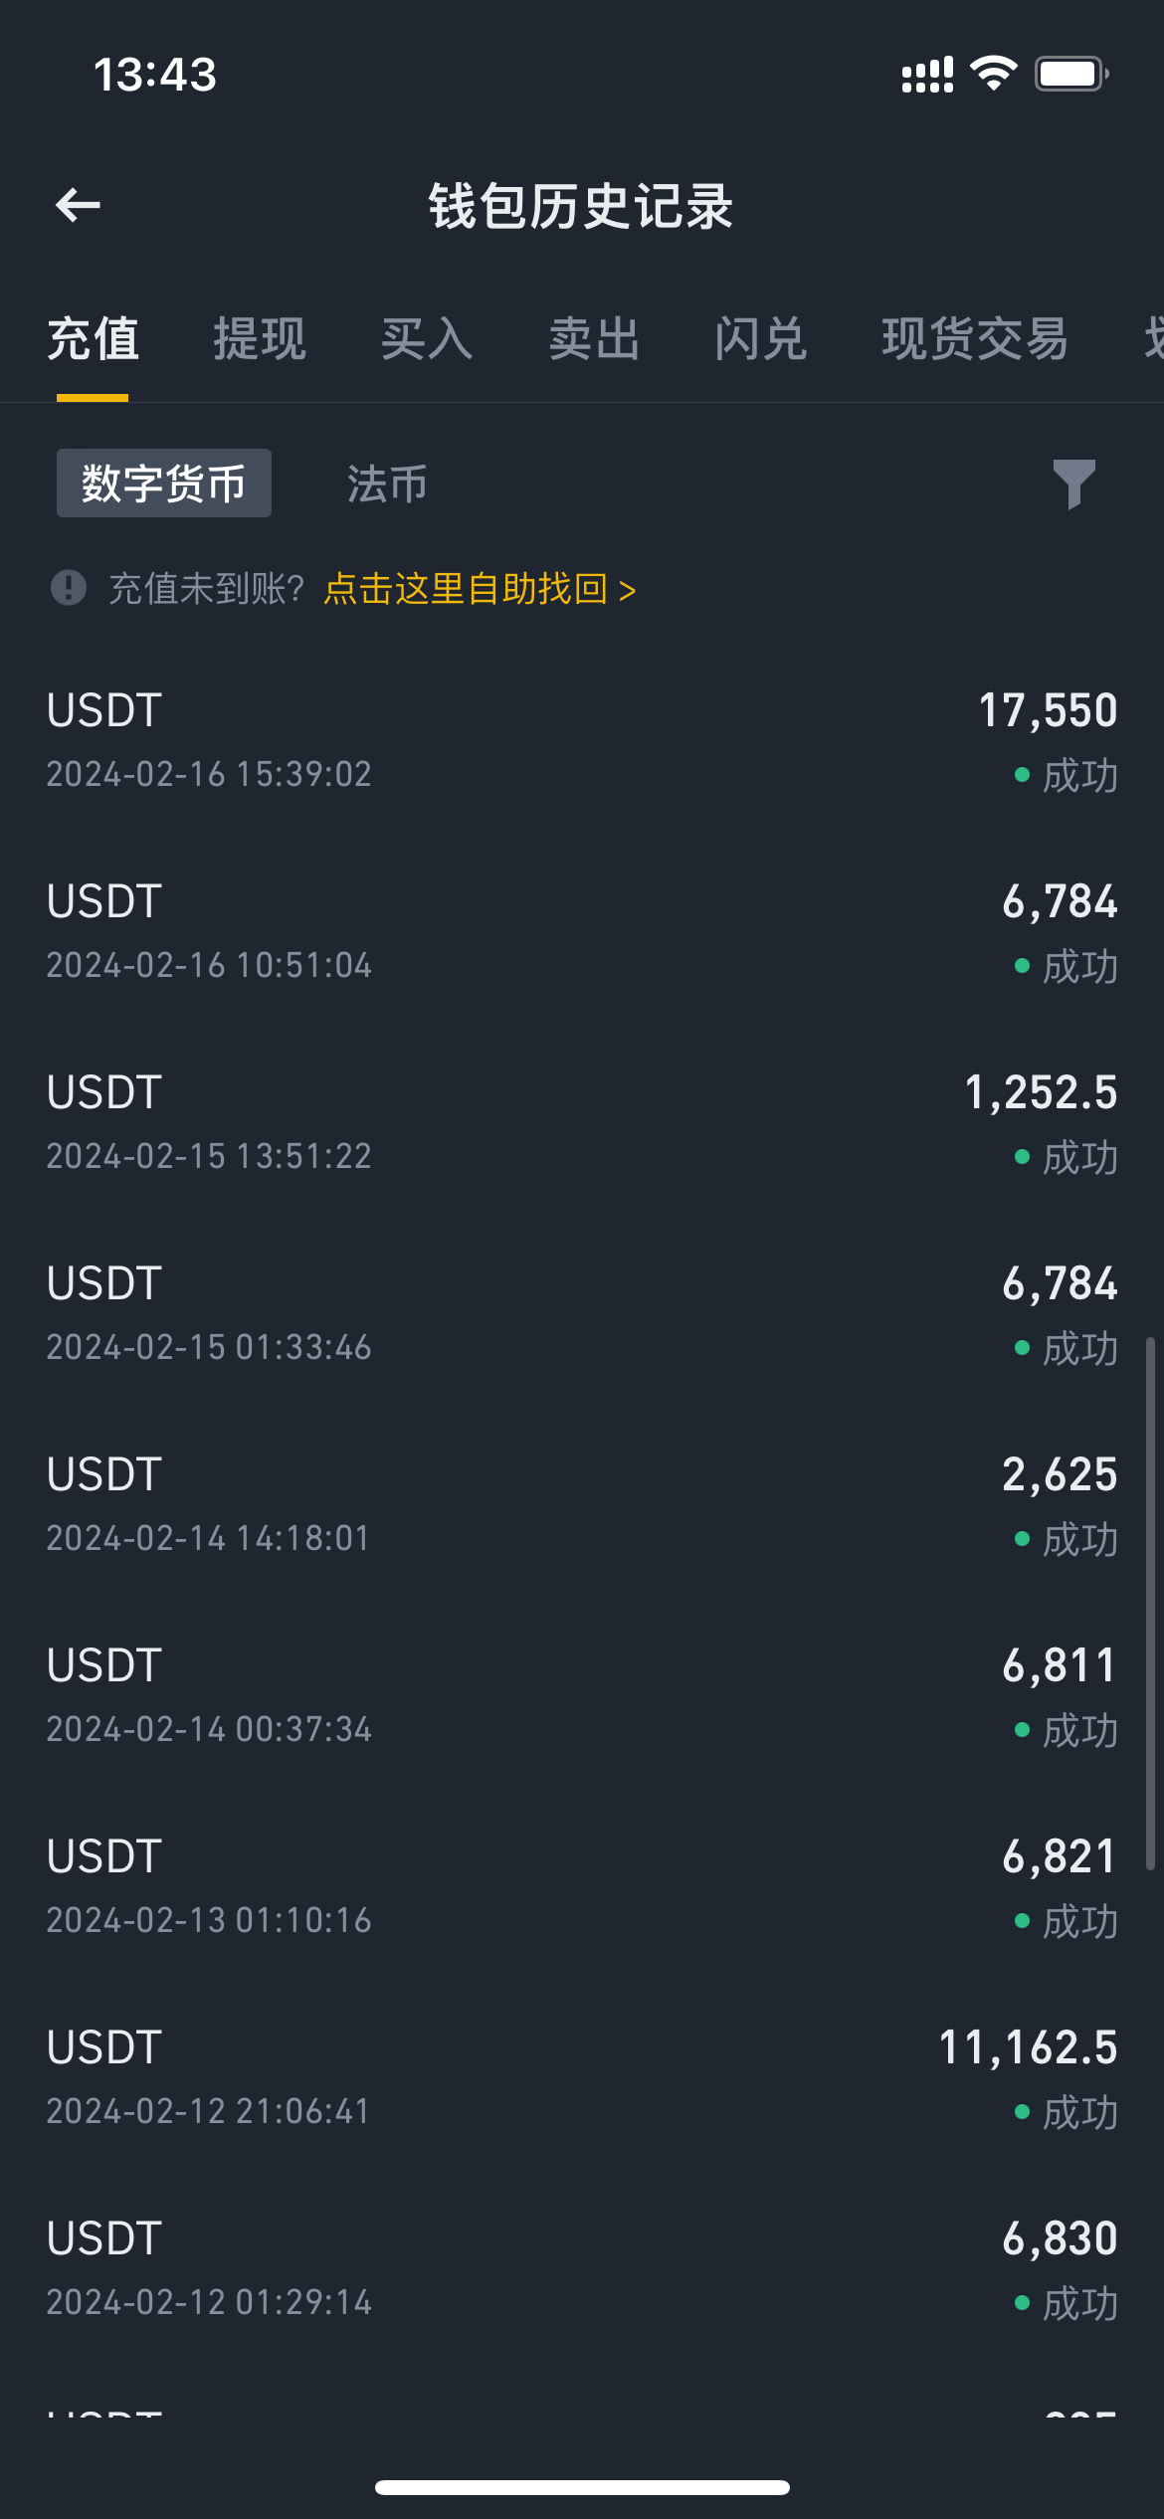Tap the cellular signal icon
The height and width of the screenshot is (2519, 1164).
coord(926,75)
